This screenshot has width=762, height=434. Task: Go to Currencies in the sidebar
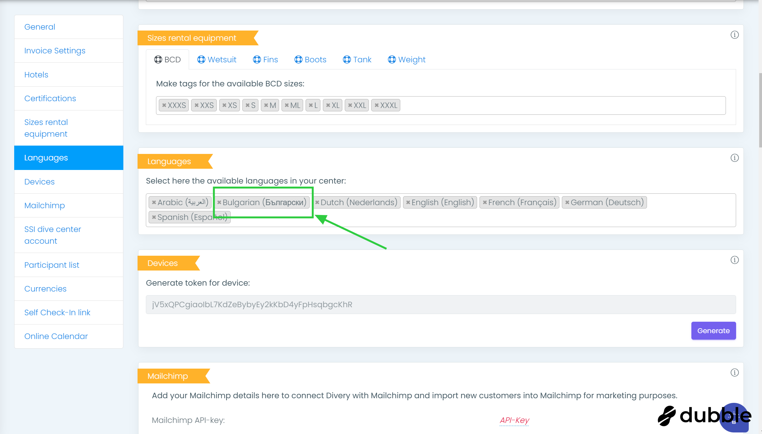pos(45,289)
